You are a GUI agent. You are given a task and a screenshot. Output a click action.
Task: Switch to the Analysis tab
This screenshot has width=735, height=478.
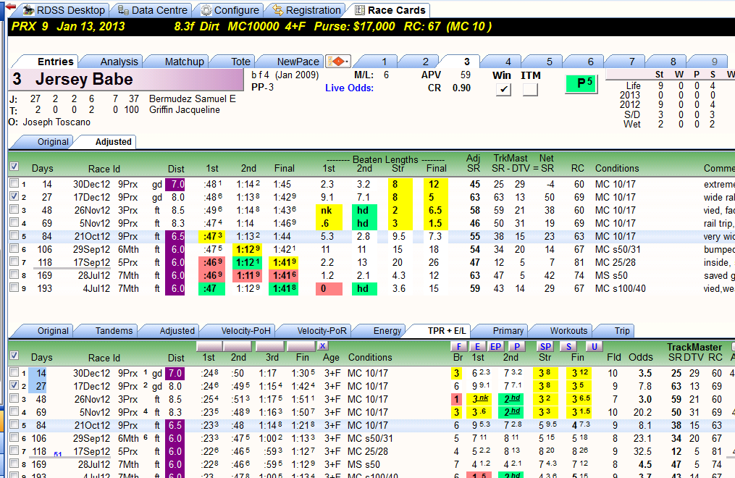pyautogui.click(x=119, y=62)
